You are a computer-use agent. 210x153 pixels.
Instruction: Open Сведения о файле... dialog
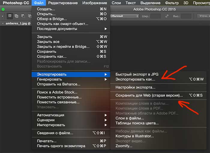71,133
